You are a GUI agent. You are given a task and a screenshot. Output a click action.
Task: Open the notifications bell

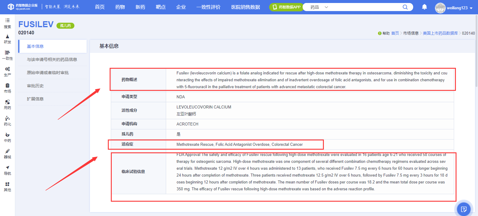(424, 7)
